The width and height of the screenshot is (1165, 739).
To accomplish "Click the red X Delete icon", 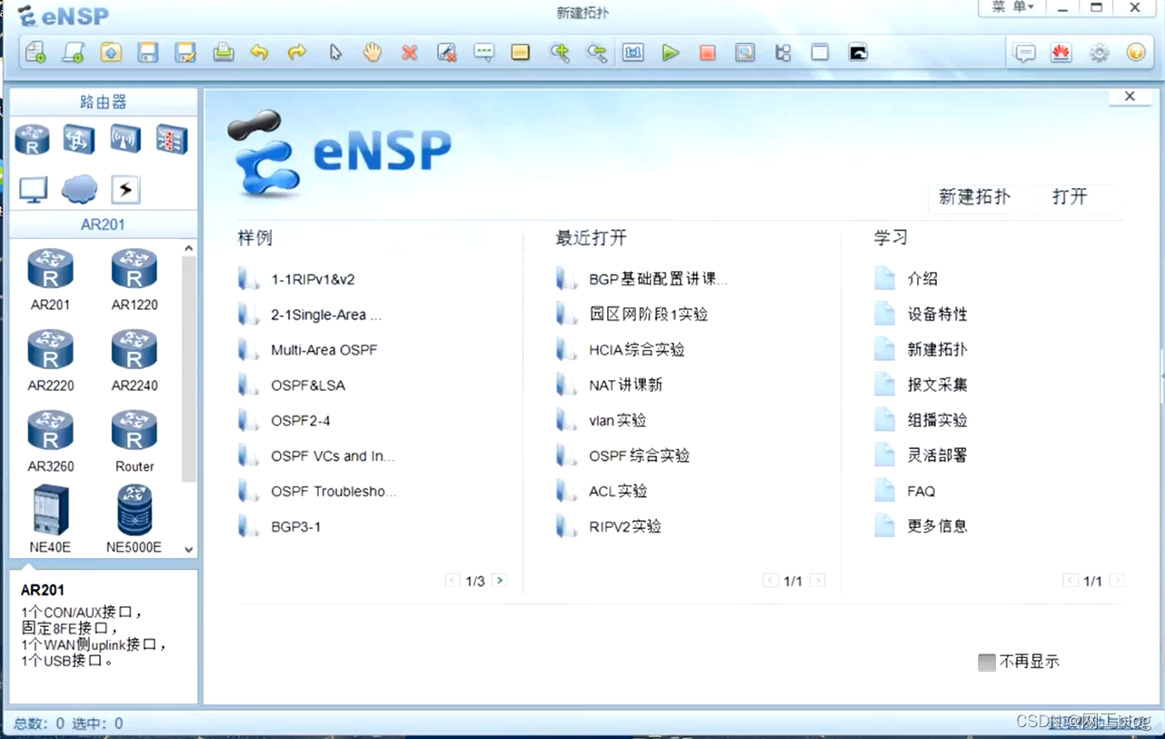I will click(410, 53).
